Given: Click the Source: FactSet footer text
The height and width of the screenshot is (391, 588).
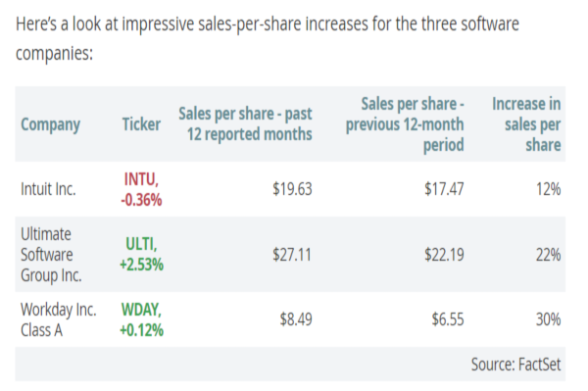Looking at the screenshot, I should click(516, 365).
